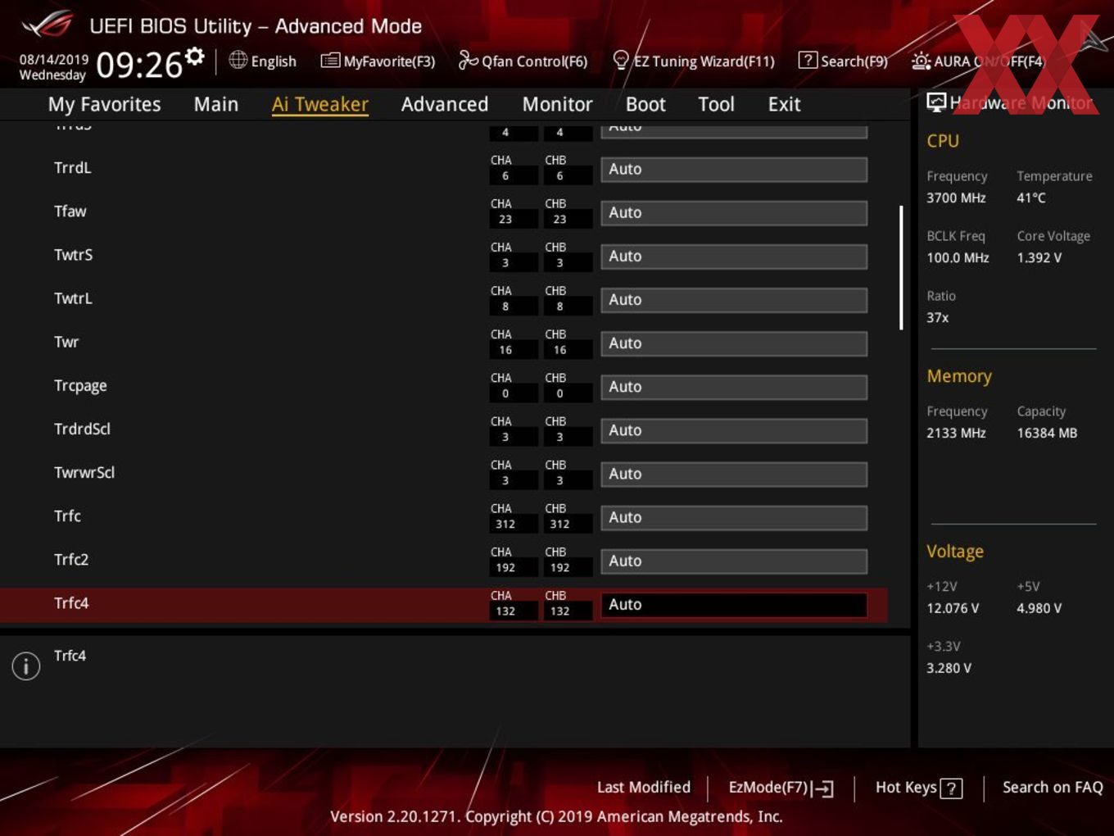Select the TwtrS setting label
The height and width of the screenshot is (836, 1114).
74,255
